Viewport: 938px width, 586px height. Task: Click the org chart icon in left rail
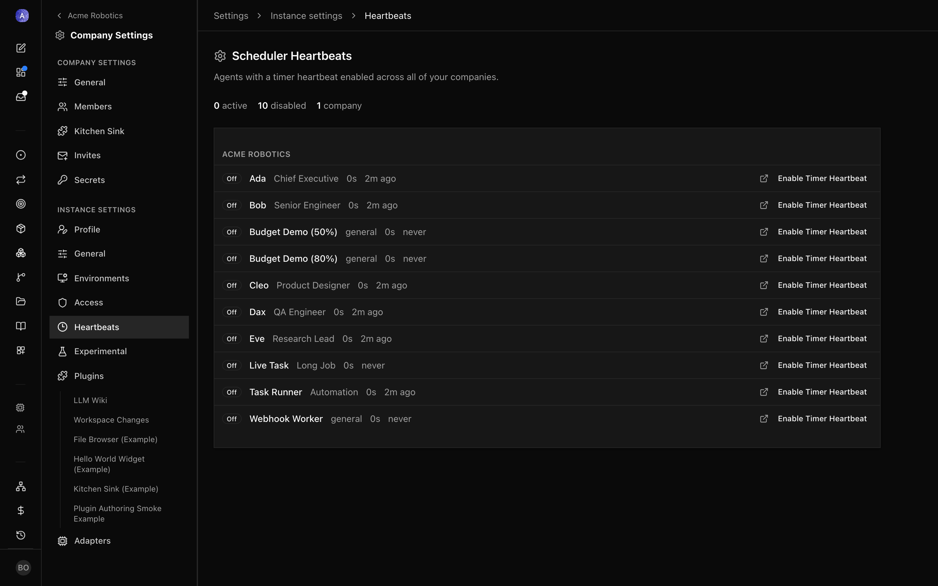coord(21,486)
